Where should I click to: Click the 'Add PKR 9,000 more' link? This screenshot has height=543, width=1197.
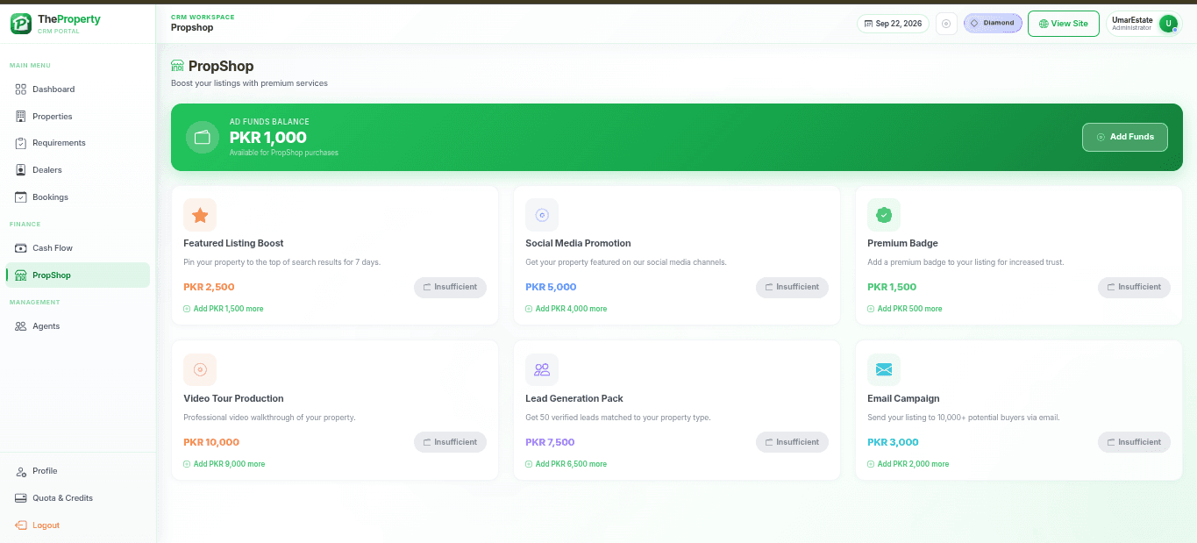(224, 464)
